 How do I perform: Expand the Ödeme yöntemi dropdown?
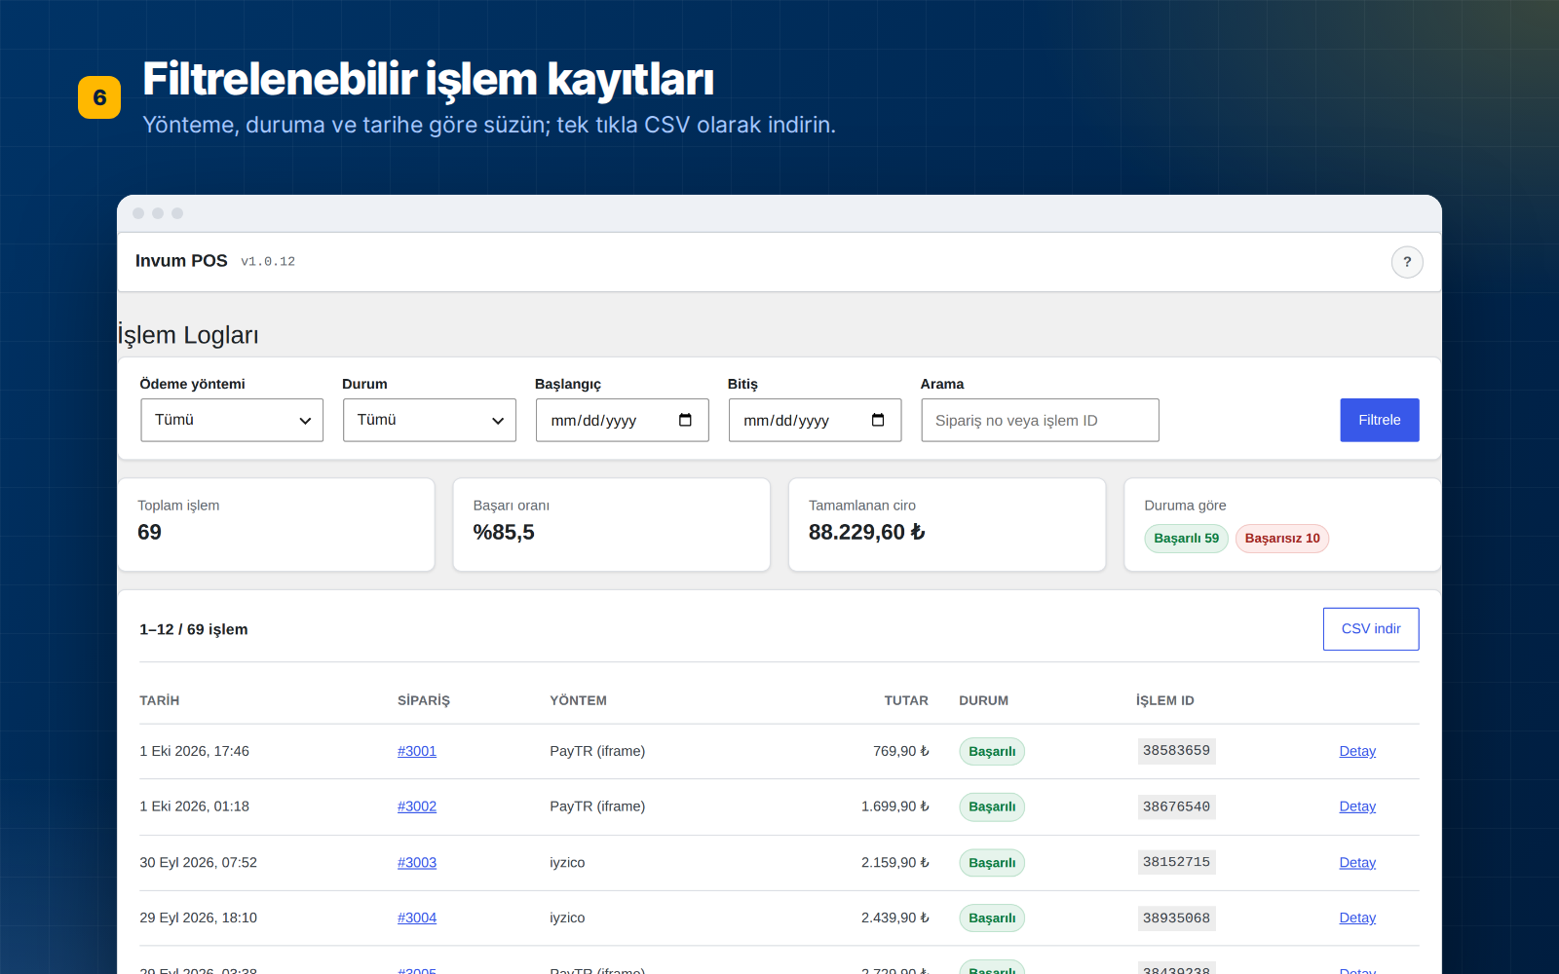[232, 420]
